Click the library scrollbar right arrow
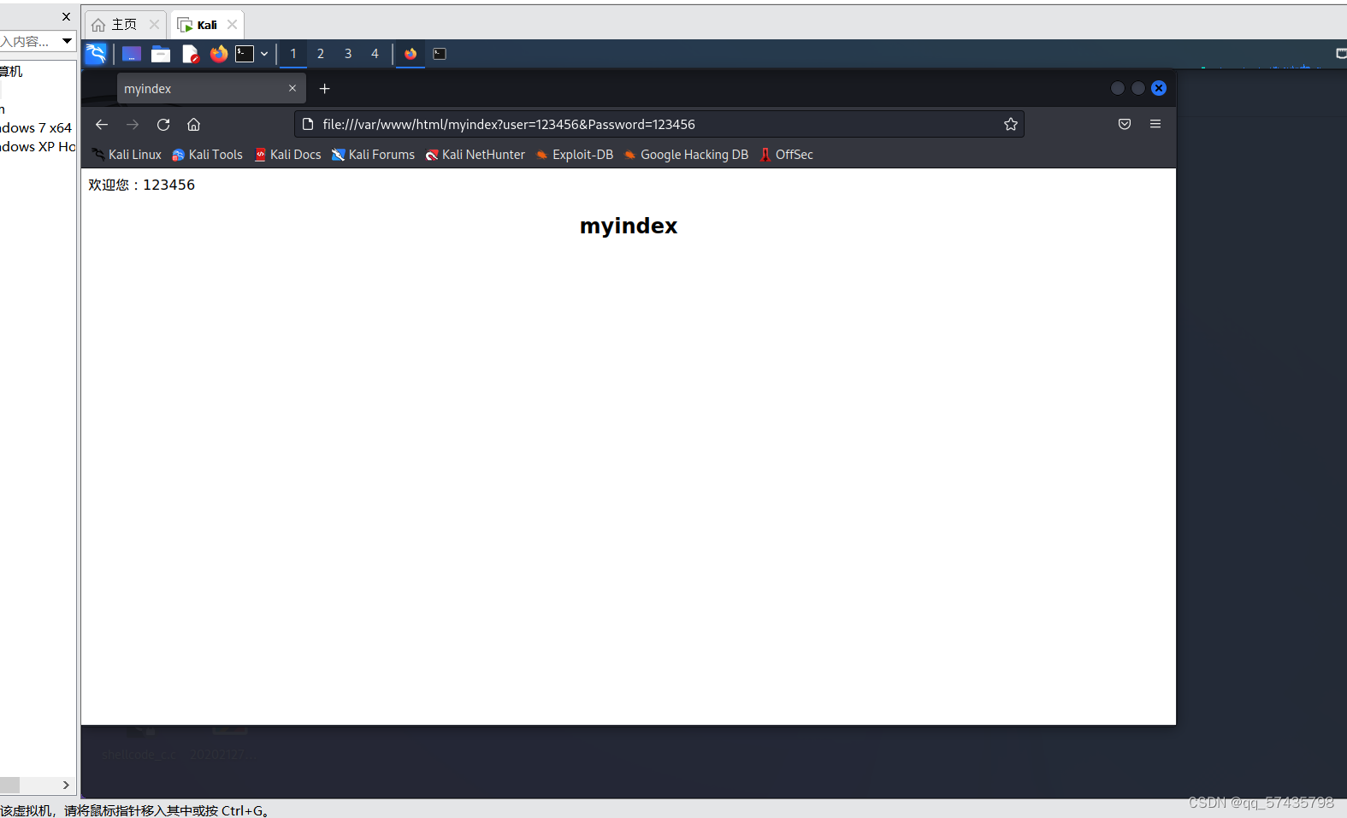The image size is (1347, 818). point(66,786)
